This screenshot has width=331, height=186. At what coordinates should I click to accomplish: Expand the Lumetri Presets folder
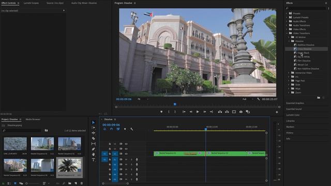click(287, 17)
